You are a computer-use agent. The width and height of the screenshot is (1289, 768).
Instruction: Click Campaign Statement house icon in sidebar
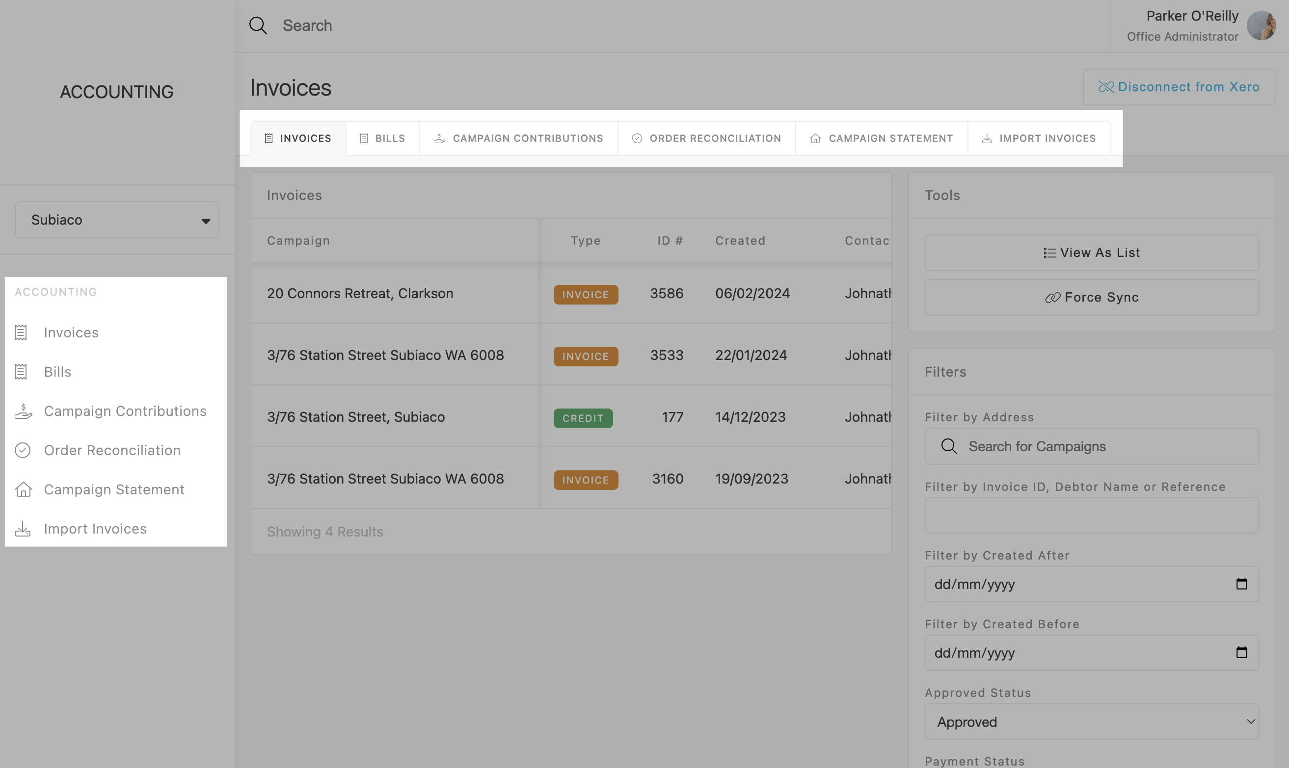click(23, 489)
